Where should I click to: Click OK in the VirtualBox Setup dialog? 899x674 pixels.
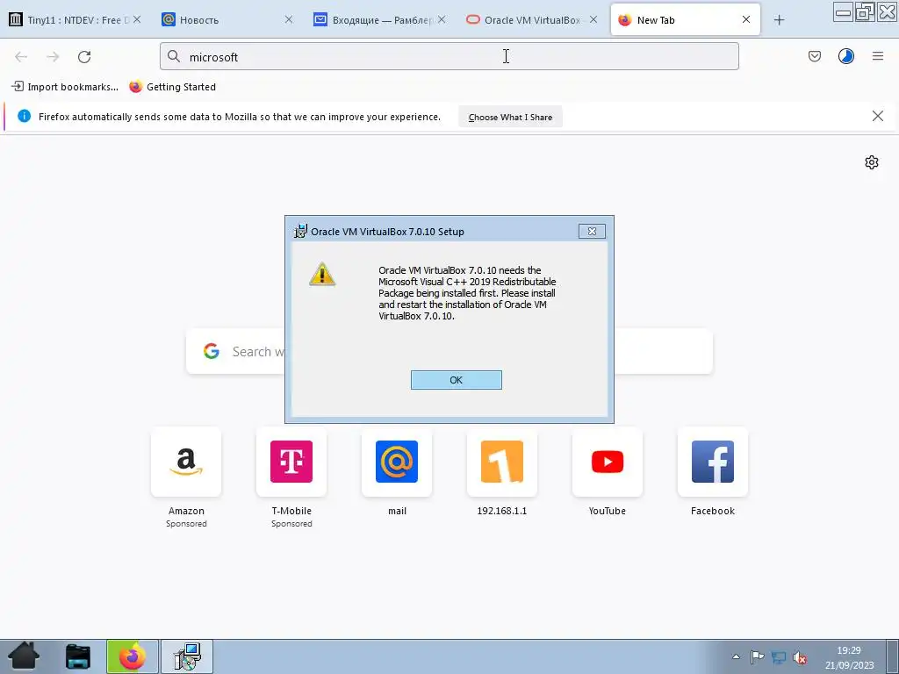click(456, 380)
